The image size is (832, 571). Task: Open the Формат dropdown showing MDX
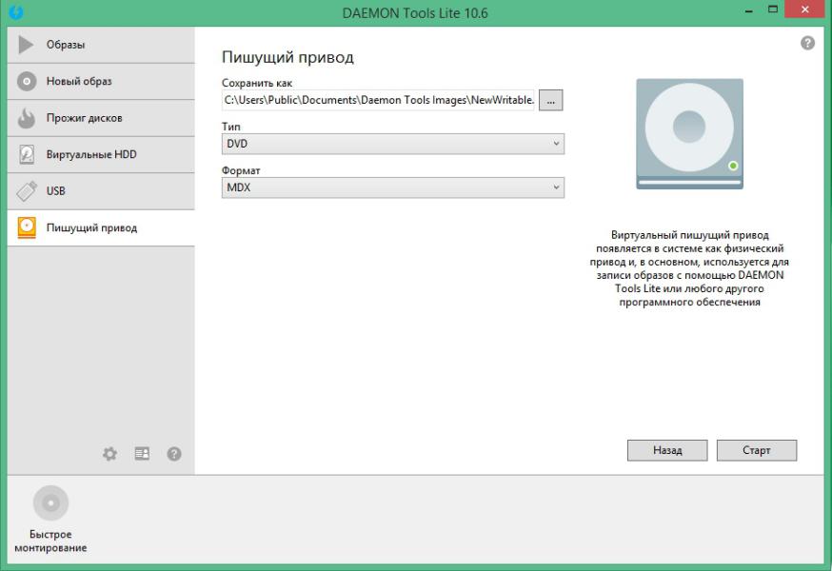(392, 188)
